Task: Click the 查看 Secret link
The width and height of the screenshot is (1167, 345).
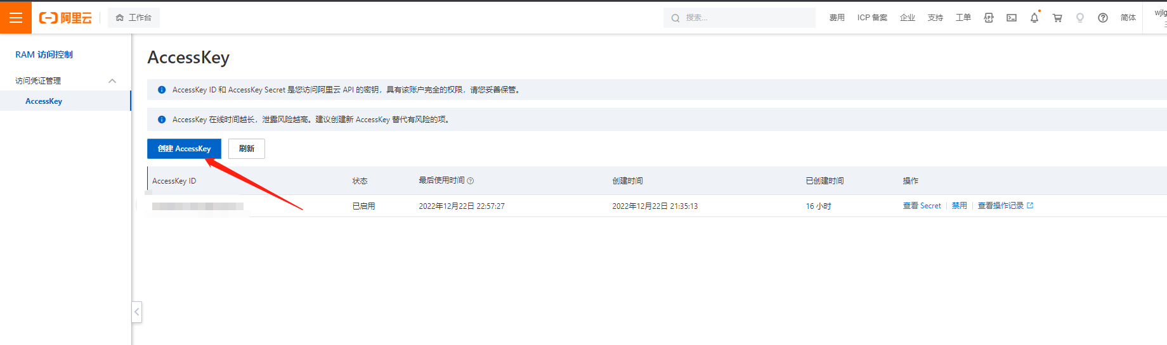Action: pos(922,206)
